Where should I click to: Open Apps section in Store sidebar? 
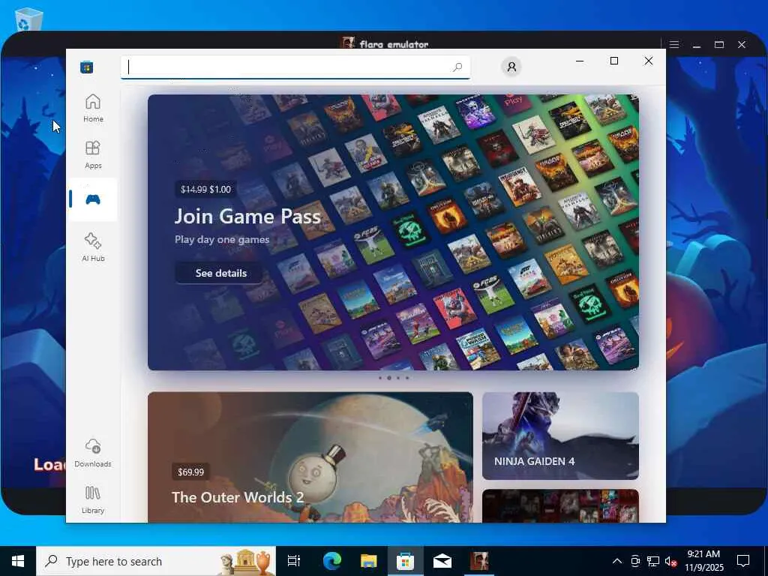click(x=93, y=154)
